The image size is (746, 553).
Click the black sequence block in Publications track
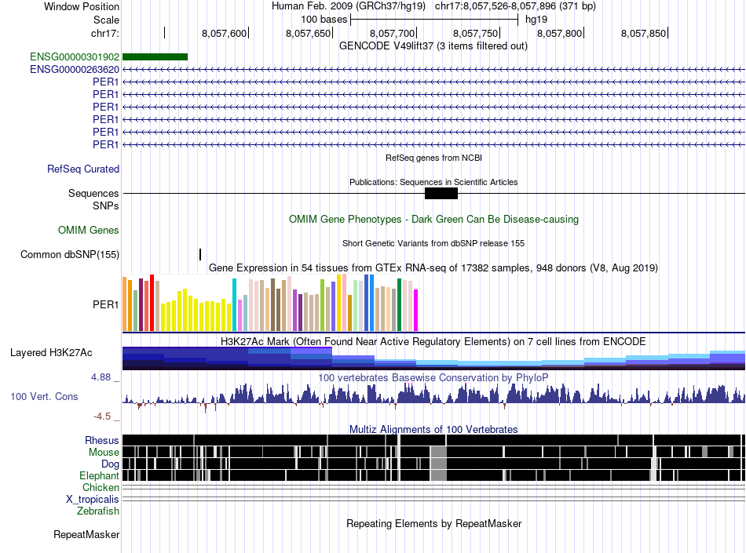tap(441, 194)
